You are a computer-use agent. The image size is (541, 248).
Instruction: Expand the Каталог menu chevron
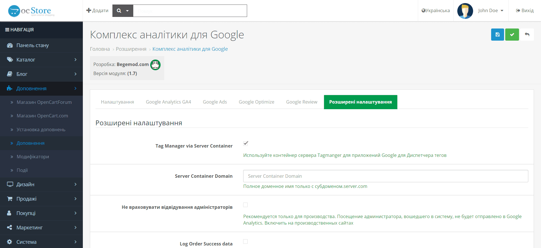coord(76,60)
